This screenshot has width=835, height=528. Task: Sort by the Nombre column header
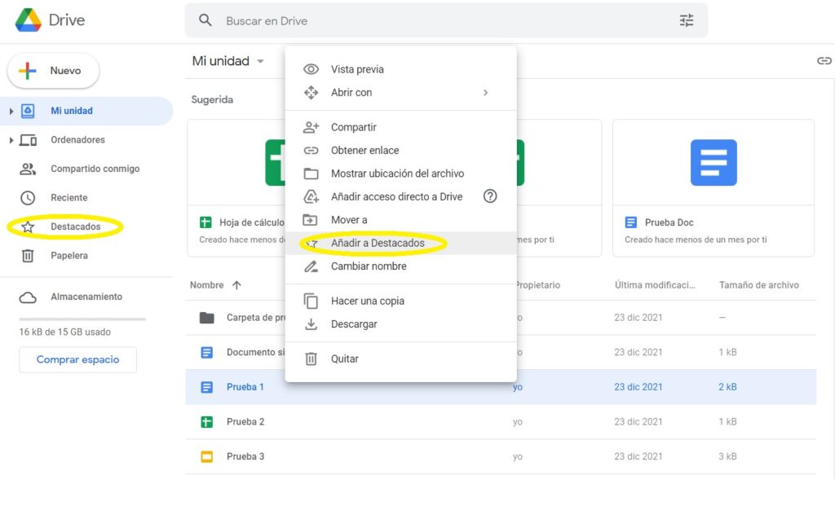[207, 285]
